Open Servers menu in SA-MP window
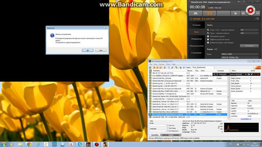 point(162,64)
